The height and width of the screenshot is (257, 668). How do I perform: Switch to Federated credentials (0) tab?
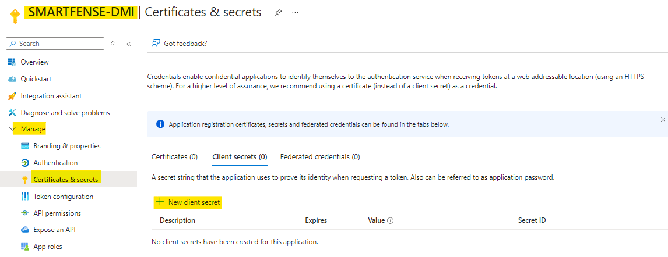pos(320,157)
